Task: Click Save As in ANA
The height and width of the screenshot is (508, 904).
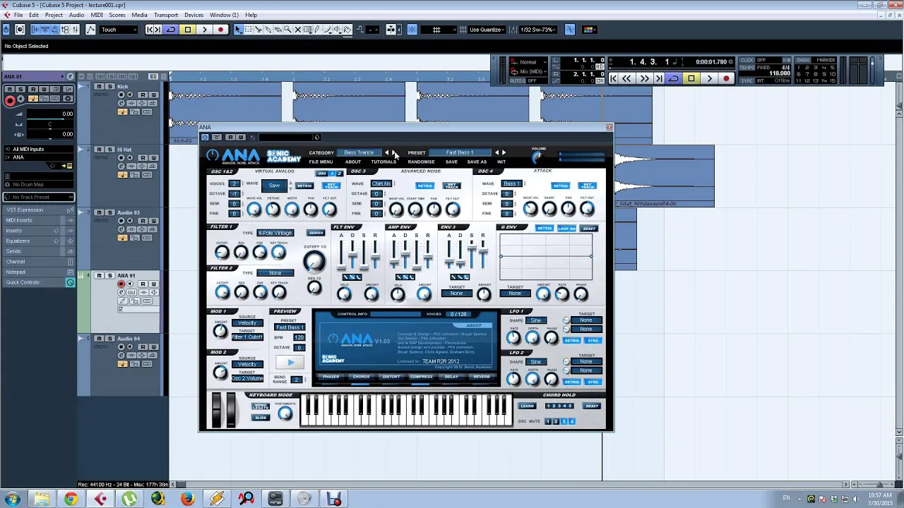Action: click(x=477, y=162)
